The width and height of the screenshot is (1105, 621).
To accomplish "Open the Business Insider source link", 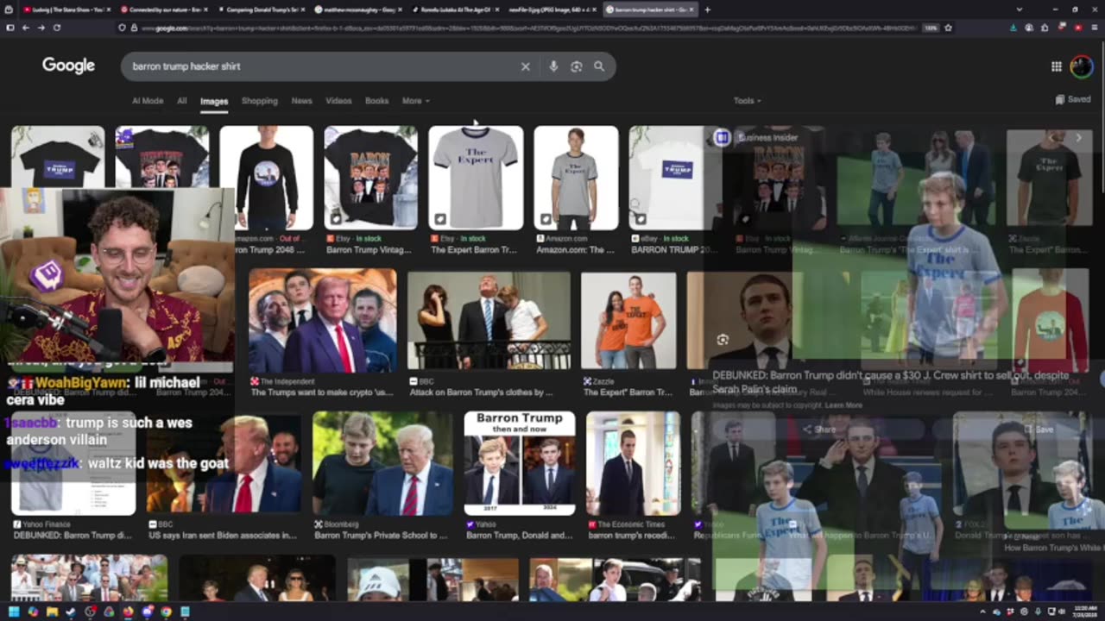I will [767, 137].
